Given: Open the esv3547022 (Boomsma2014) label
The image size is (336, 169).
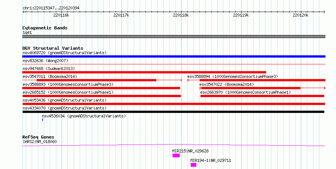Looking at the screenshot, I should point(227,84).
